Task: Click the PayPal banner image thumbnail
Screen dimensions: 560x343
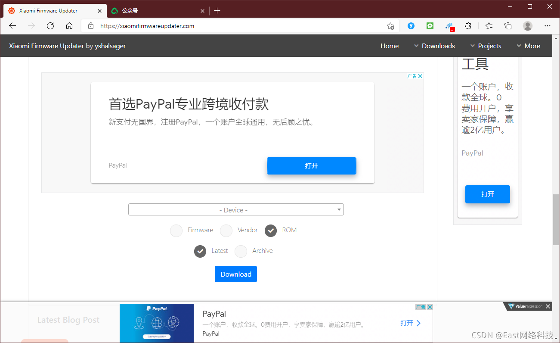Action: pyautogui.click(x=157, y=323)
